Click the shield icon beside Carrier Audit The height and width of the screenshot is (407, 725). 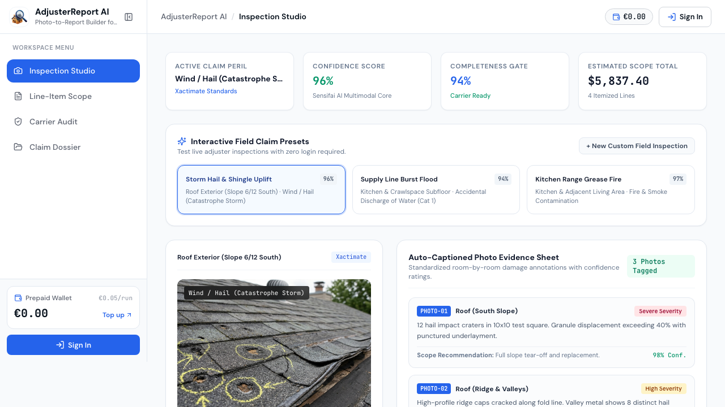coord(18,122)
